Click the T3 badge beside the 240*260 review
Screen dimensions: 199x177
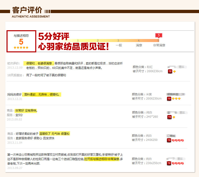[170, 117]
